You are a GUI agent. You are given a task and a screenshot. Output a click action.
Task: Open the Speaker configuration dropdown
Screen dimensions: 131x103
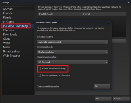73,62
